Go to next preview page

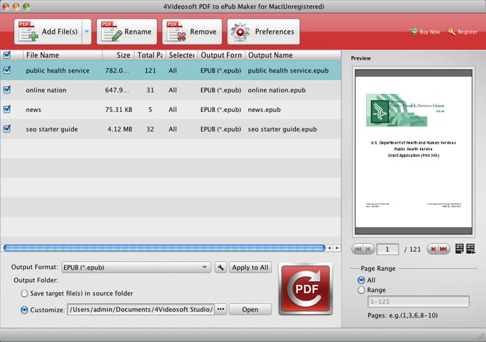coord(432,249)
